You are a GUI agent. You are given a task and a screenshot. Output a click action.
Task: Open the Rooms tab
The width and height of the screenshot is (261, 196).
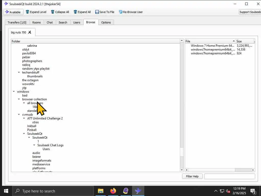click(36, 22)
